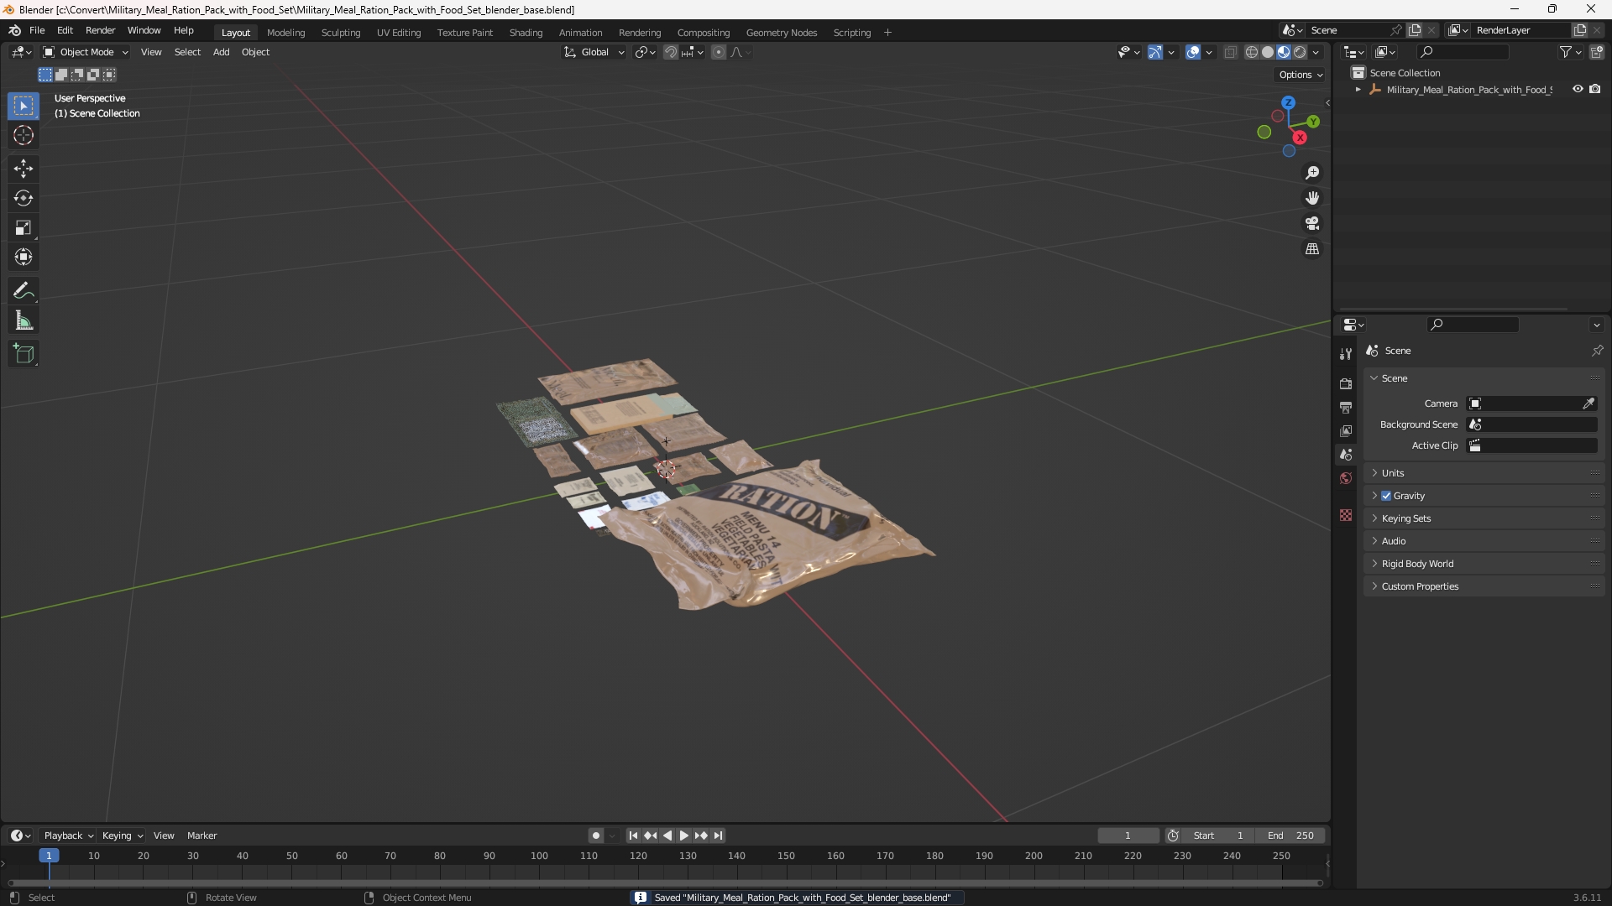Expand Military_Meal_Ration_Pack collection tree arrow
This screenshot has height=906, width=1612.
tap(1358, 90)
